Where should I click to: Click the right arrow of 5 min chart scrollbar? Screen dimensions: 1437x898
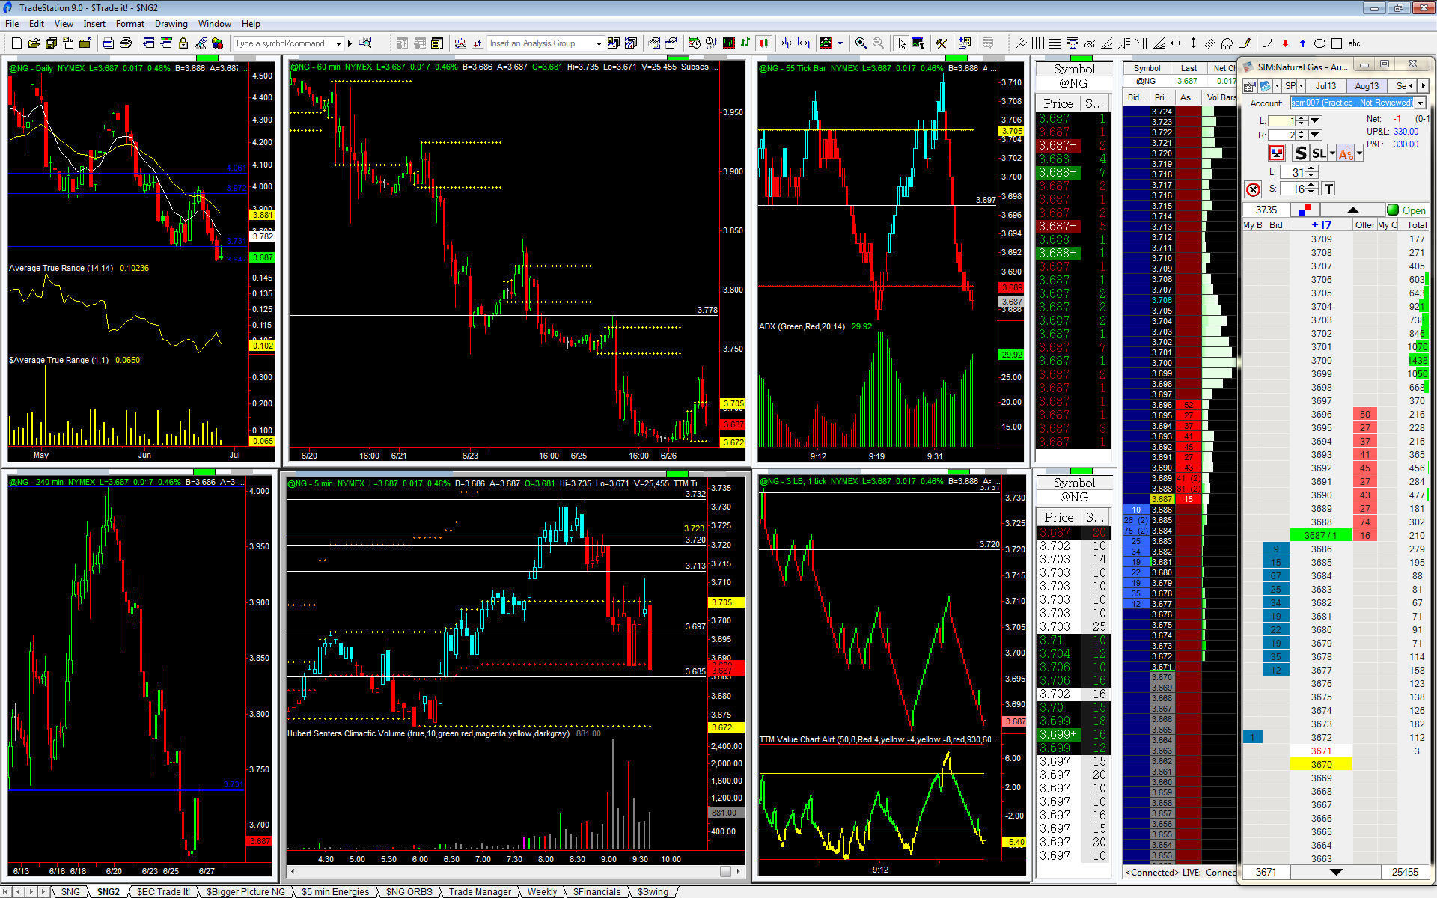(739, 871)
